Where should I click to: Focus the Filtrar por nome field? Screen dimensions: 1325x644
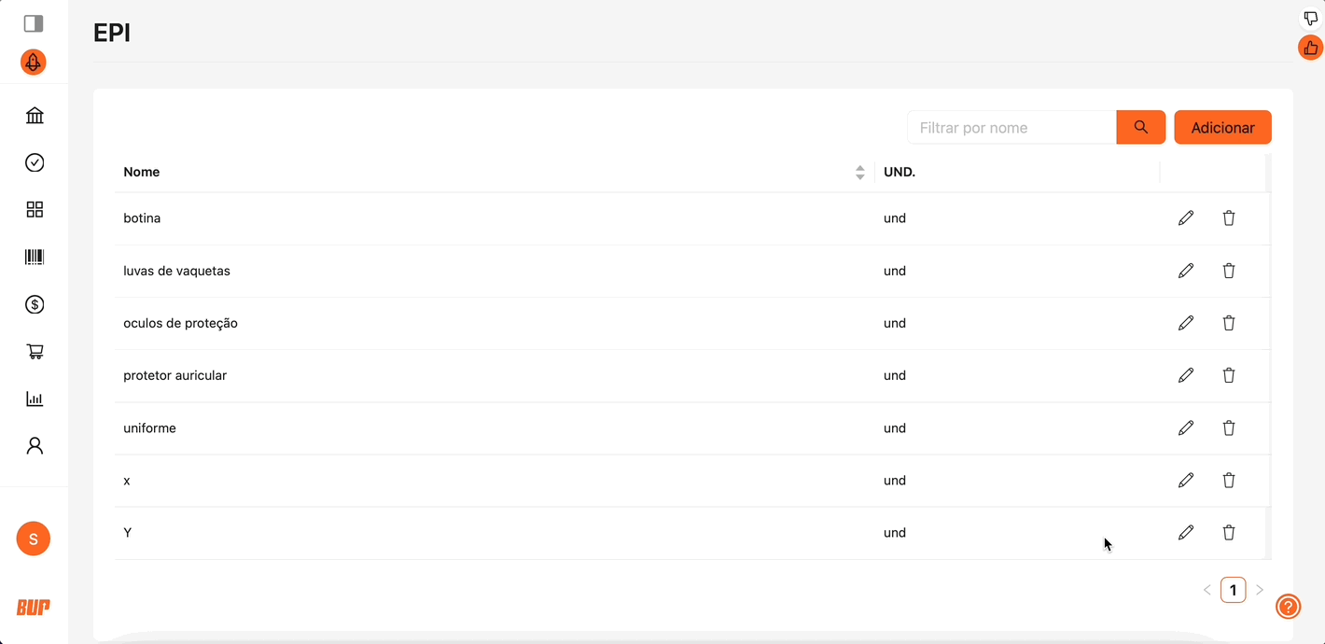(x=1011, y=128)
